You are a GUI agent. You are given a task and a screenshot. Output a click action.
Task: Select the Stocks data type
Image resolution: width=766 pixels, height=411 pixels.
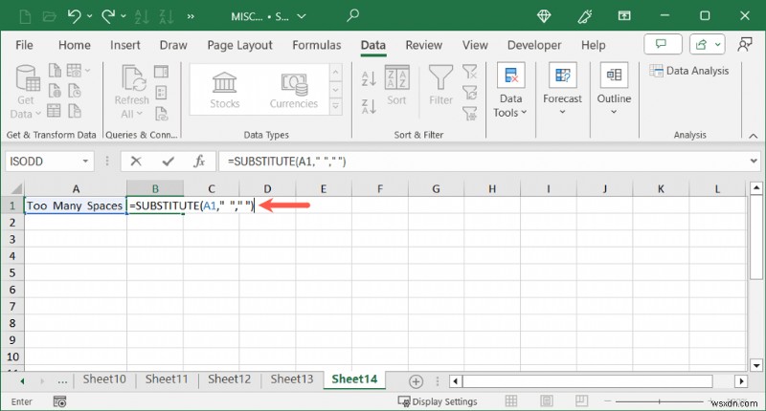coord(225,90)
